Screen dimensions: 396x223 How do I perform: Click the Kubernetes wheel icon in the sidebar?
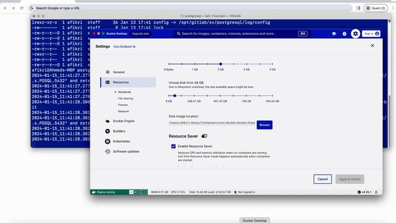pos(108,141)
